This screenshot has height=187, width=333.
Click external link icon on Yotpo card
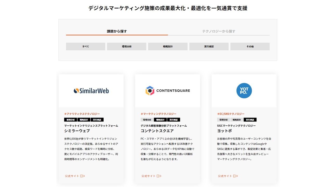pyautogui.click(x=236, y=176)
